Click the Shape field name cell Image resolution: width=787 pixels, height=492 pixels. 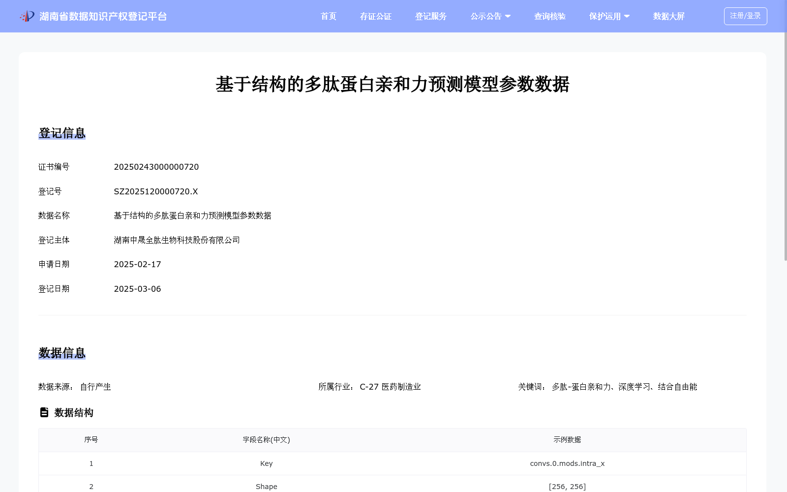pos(267,487)
